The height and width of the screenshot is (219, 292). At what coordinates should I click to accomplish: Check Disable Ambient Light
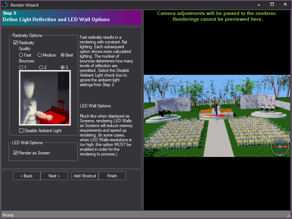point(21,130)
